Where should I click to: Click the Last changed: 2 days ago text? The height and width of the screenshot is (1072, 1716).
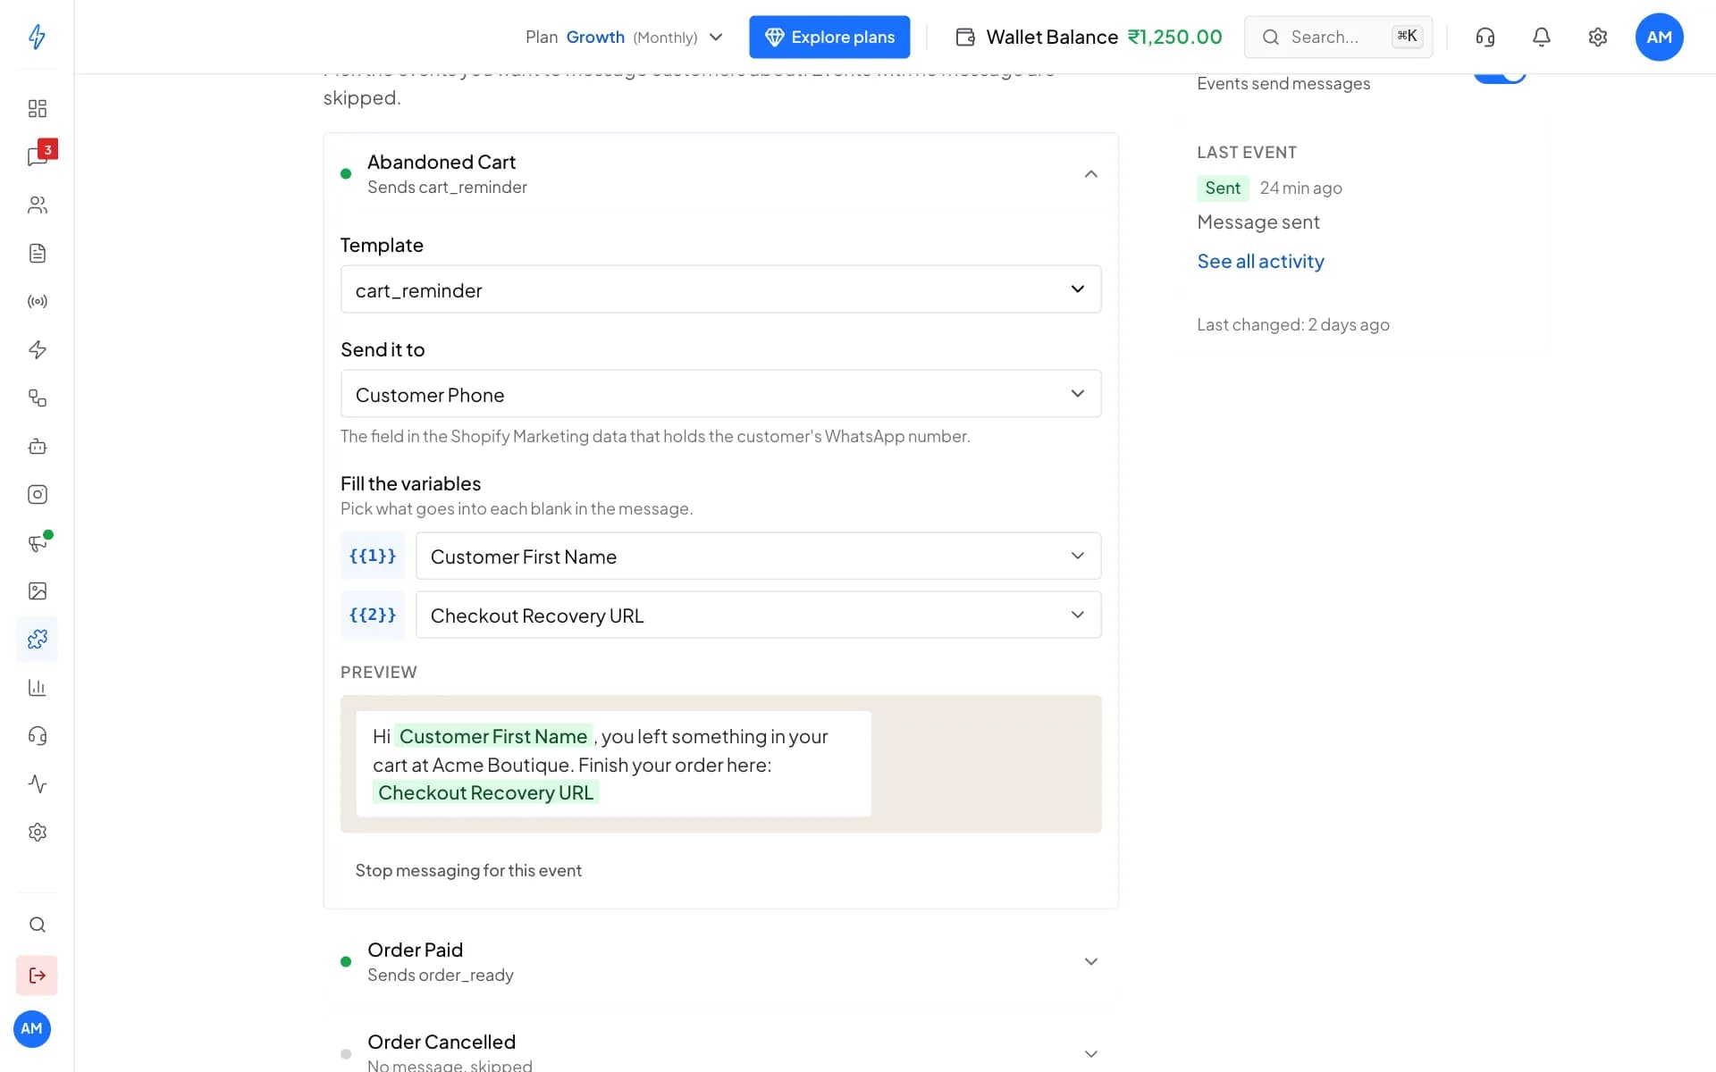1292,324
